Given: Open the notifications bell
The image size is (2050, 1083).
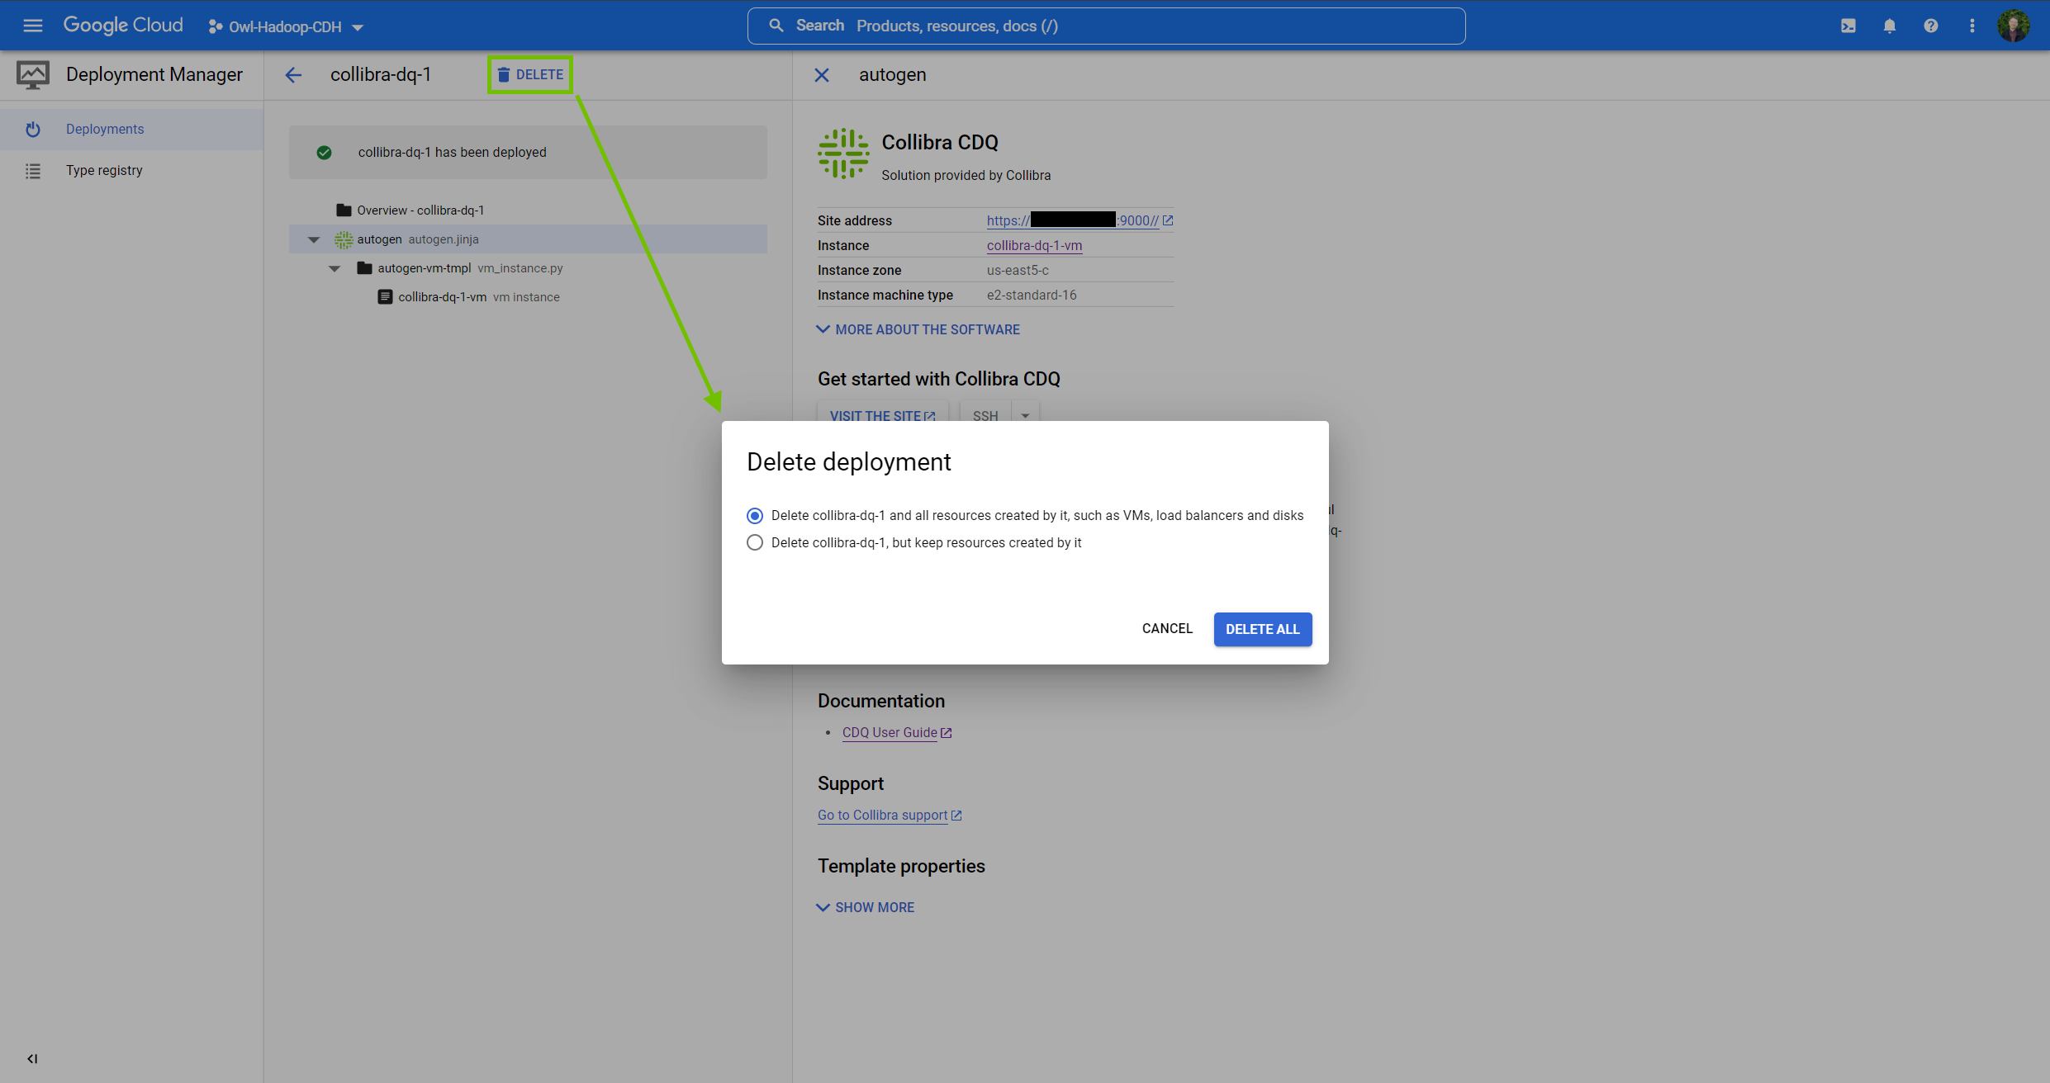Looking at the screenshot, I should (x=1890, y=26).
